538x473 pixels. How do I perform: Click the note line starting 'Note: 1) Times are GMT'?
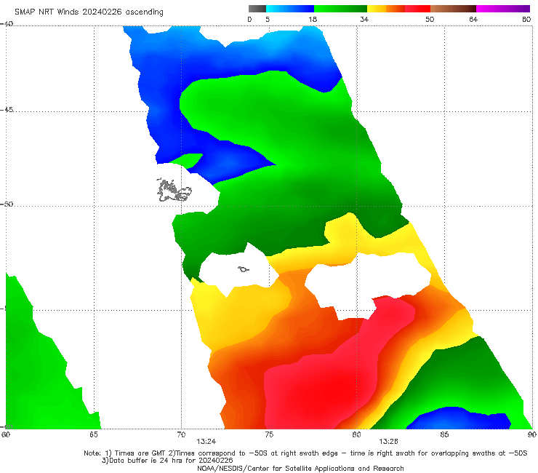tap(305, 453)
